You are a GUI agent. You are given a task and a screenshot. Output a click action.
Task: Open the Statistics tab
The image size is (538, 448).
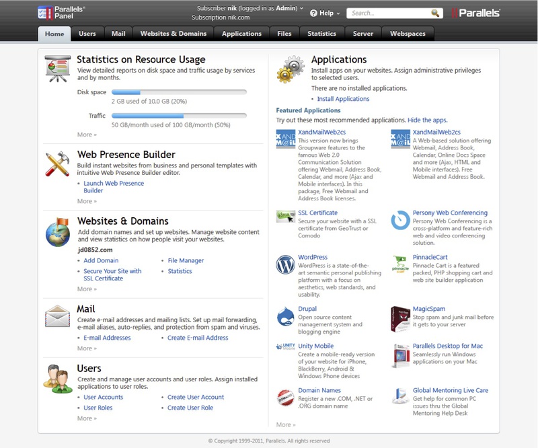321,34
